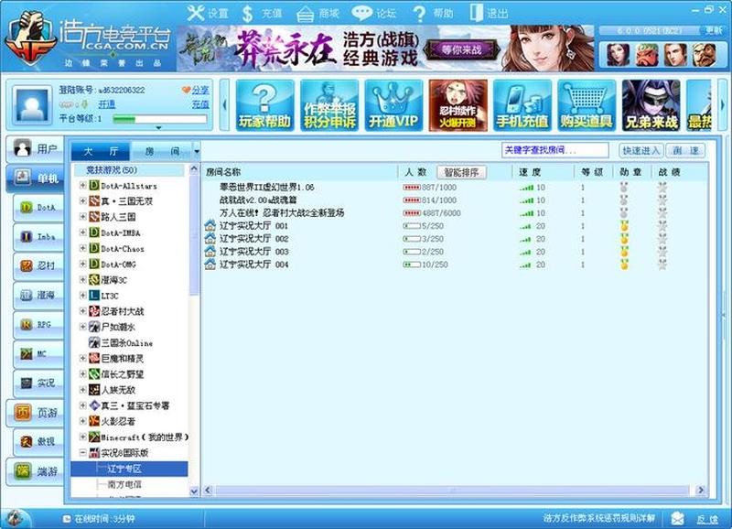Click the MC sidebar shortcut
The height and width of the screenshot is (529, 732).
tap(38, 354)
